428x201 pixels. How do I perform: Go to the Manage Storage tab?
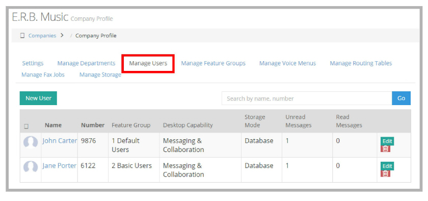tap(100, 74)
